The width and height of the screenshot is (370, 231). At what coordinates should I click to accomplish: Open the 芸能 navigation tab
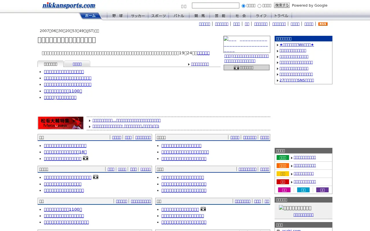click(x=220, y=16)
